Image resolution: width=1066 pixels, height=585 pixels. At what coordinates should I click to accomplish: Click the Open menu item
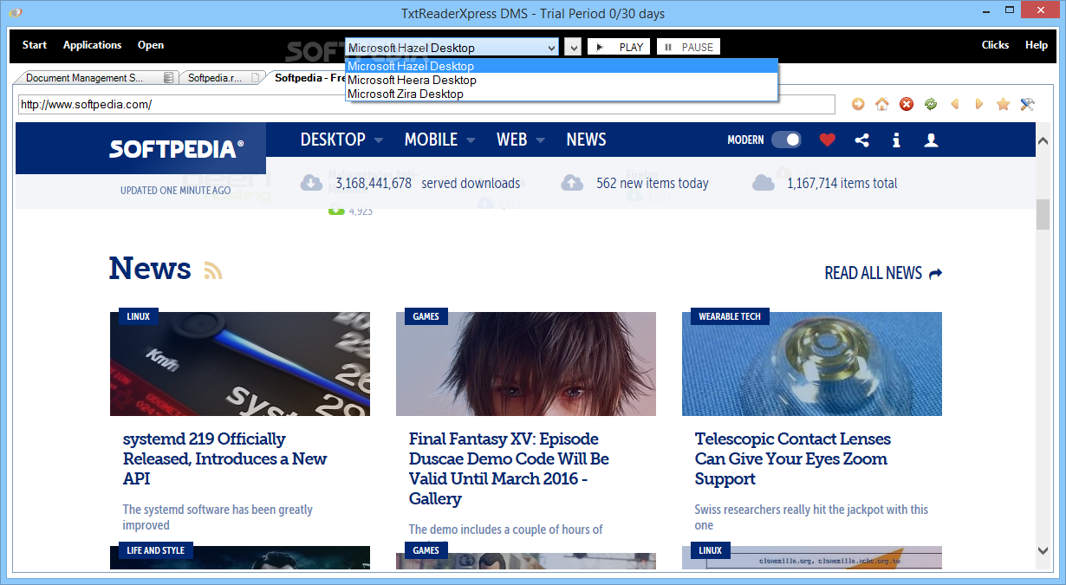point(151,45)
